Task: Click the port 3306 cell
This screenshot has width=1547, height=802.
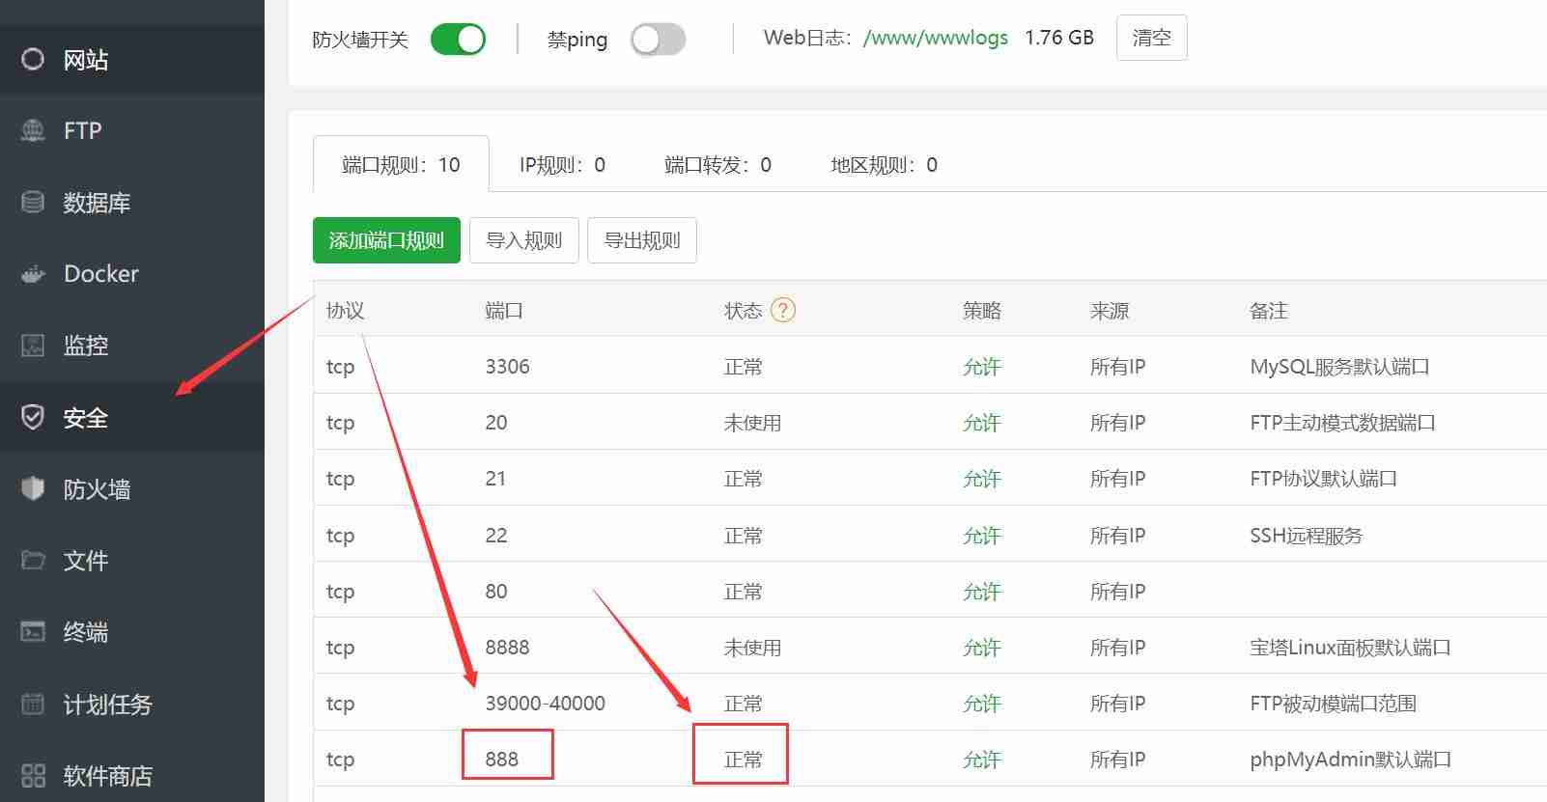Action: coord(507,367)
